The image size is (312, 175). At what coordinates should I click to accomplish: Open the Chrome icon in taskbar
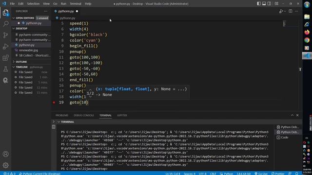[x=307, y=40]
